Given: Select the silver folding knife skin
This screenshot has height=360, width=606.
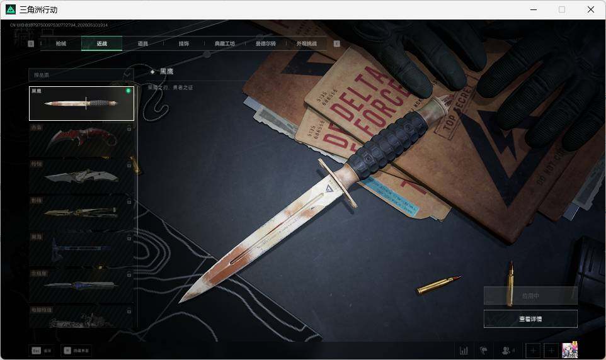Looking at the screenshot, I should 81,177.
